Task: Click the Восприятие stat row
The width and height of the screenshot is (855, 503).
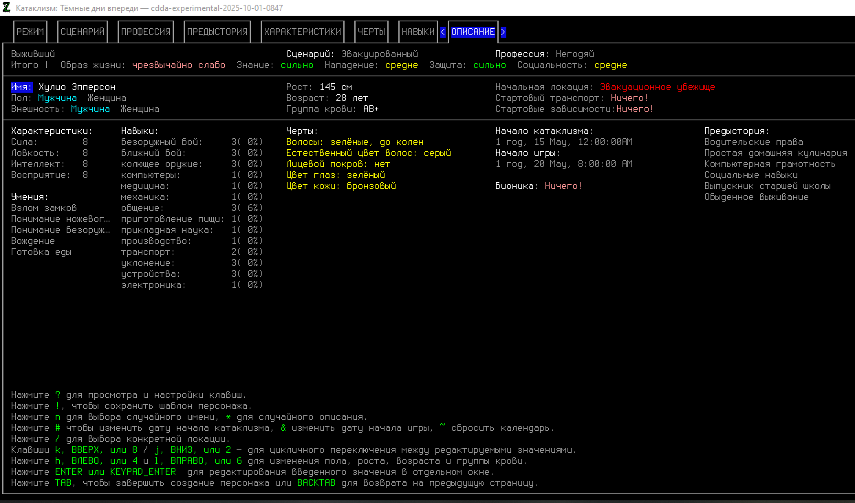Action: 50,175
